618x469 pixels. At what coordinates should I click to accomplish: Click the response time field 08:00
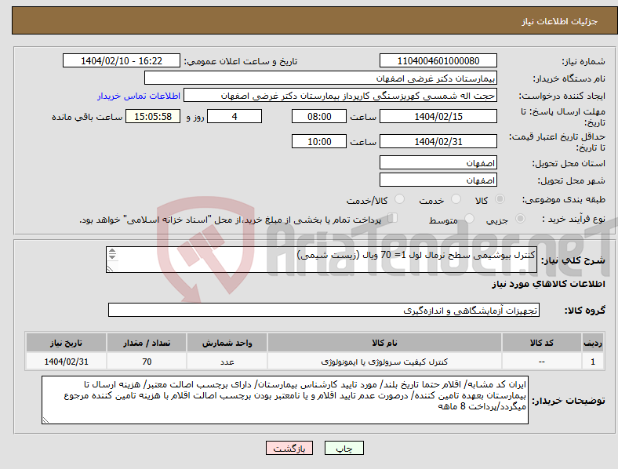319,117
